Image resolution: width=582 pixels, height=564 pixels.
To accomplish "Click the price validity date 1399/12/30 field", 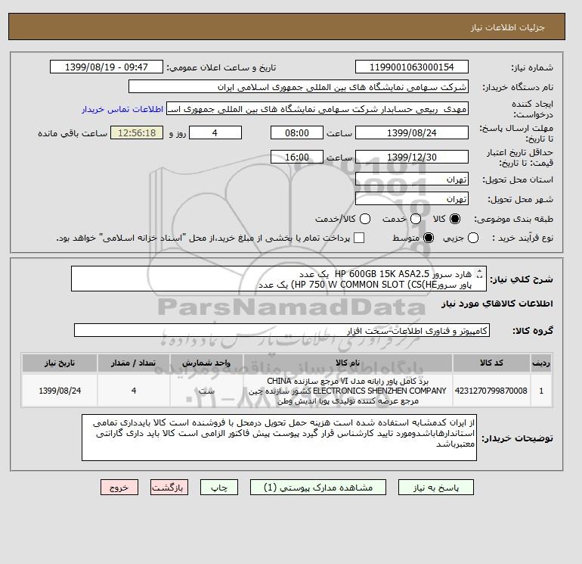I will tap(412, 157).
